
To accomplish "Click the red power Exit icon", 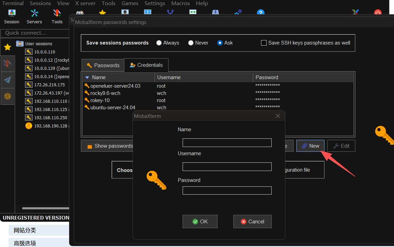I will point(378,12).
